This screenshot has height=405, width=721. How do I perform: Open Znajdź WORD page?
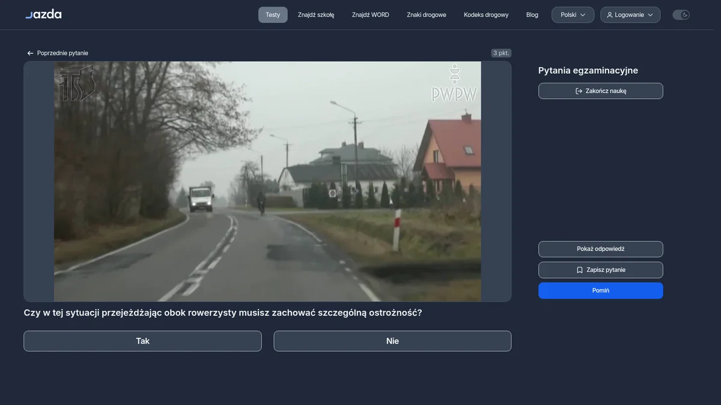pyautogui.click(x=371, y=15)
